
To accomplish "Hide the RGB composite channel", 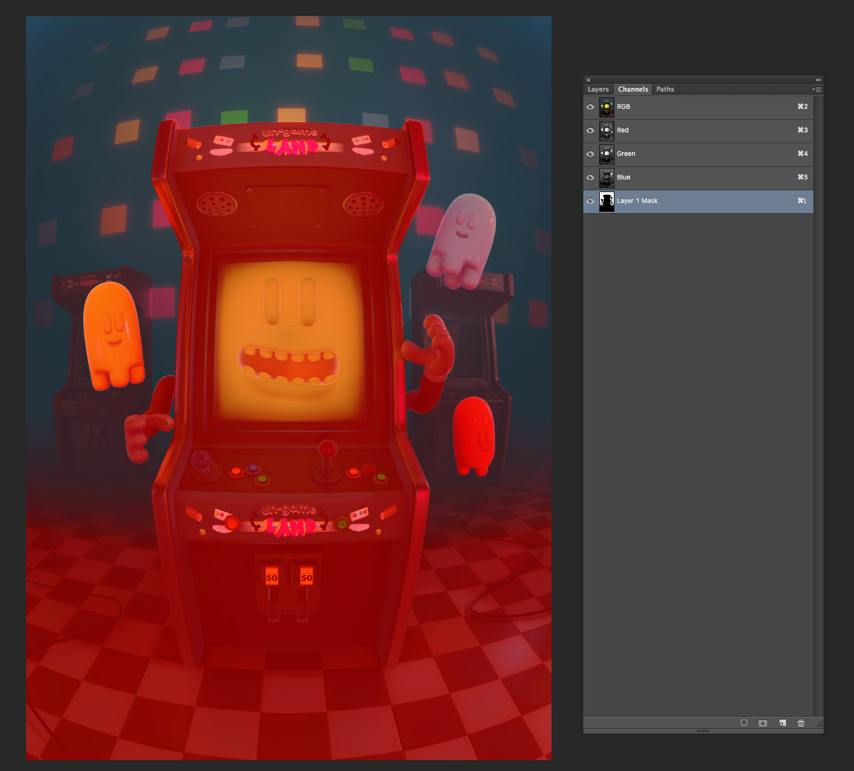I will pyautogui.click(x=590, y=107).
